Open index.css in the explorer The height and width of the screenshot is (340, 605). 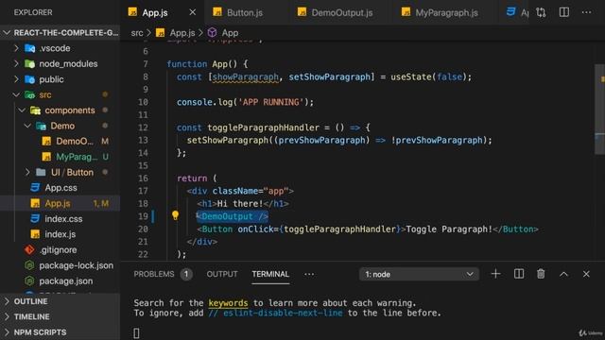coord(63,219)
